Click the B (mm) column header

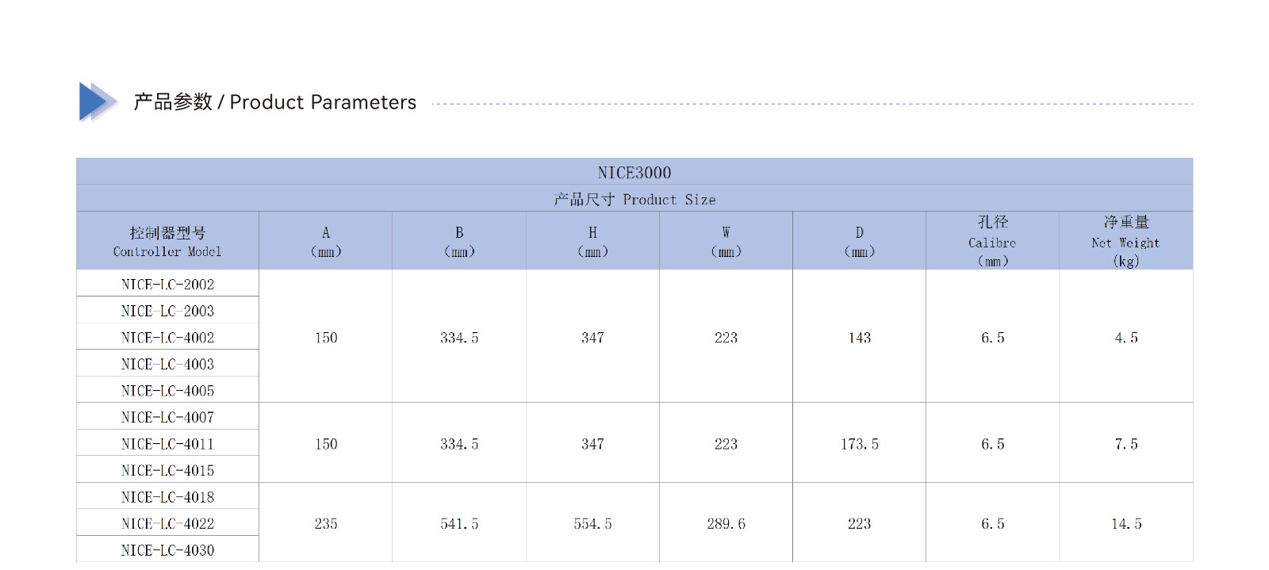(x=459, y=241)
